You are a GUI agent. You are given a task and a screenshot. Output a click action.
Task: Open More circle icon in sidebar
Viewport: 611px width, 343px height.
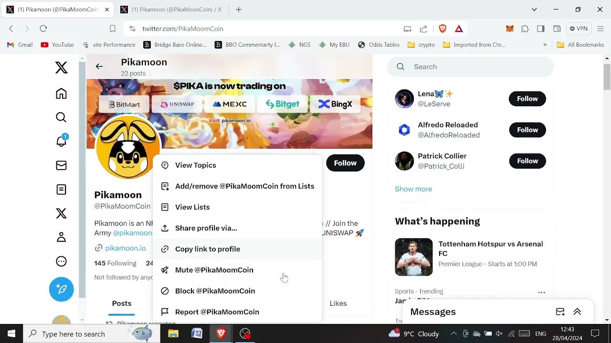[61, 261]
